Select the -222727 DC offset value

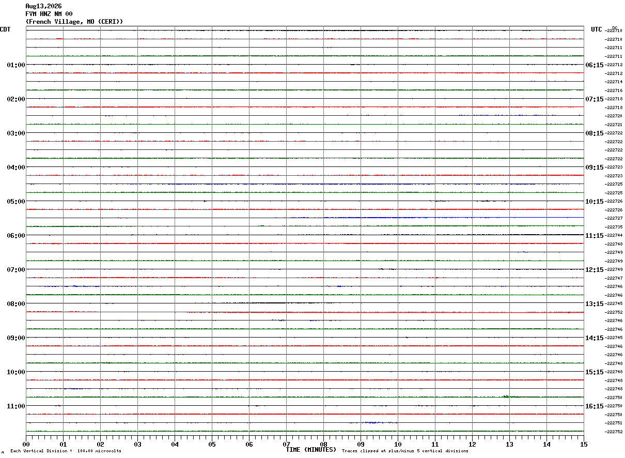614,219
